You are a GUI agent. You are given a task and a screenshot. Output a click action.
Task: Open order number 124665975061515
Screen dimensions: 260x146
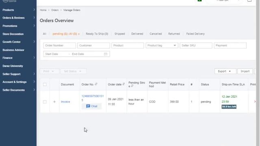pyautogui.click(x=93, y=98)
